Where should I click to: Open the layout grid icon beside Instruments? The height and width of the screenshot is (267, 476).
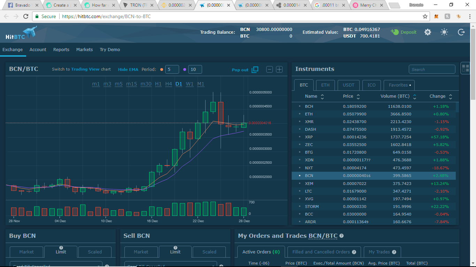pyautogui.click(x=465, y=68)
